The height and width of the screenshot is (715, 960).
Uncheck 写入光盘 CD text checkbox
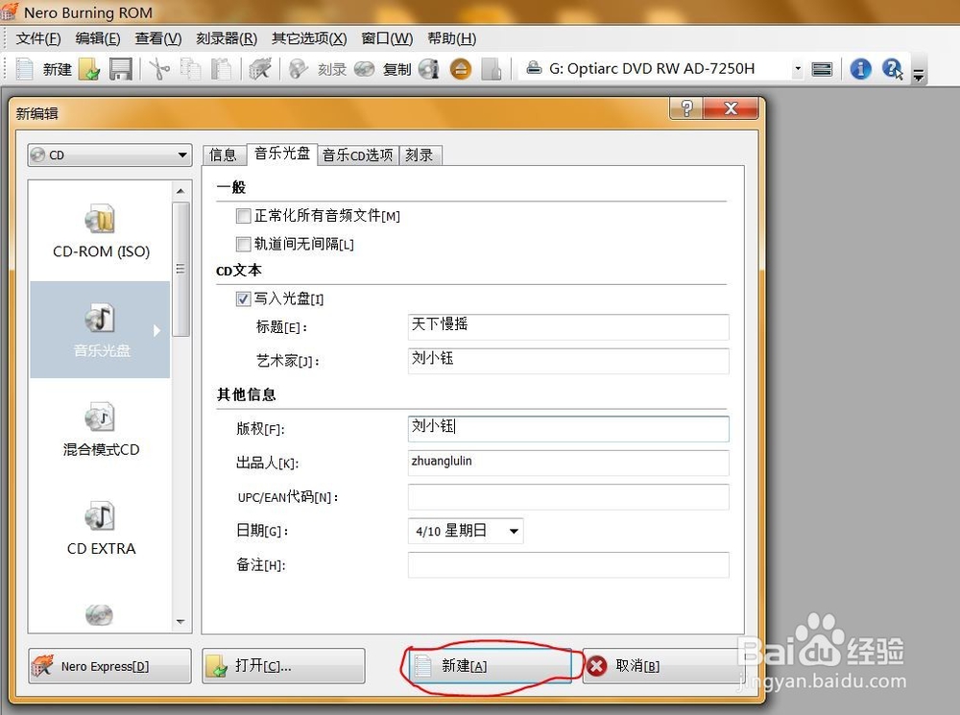[x=243, y=298]
